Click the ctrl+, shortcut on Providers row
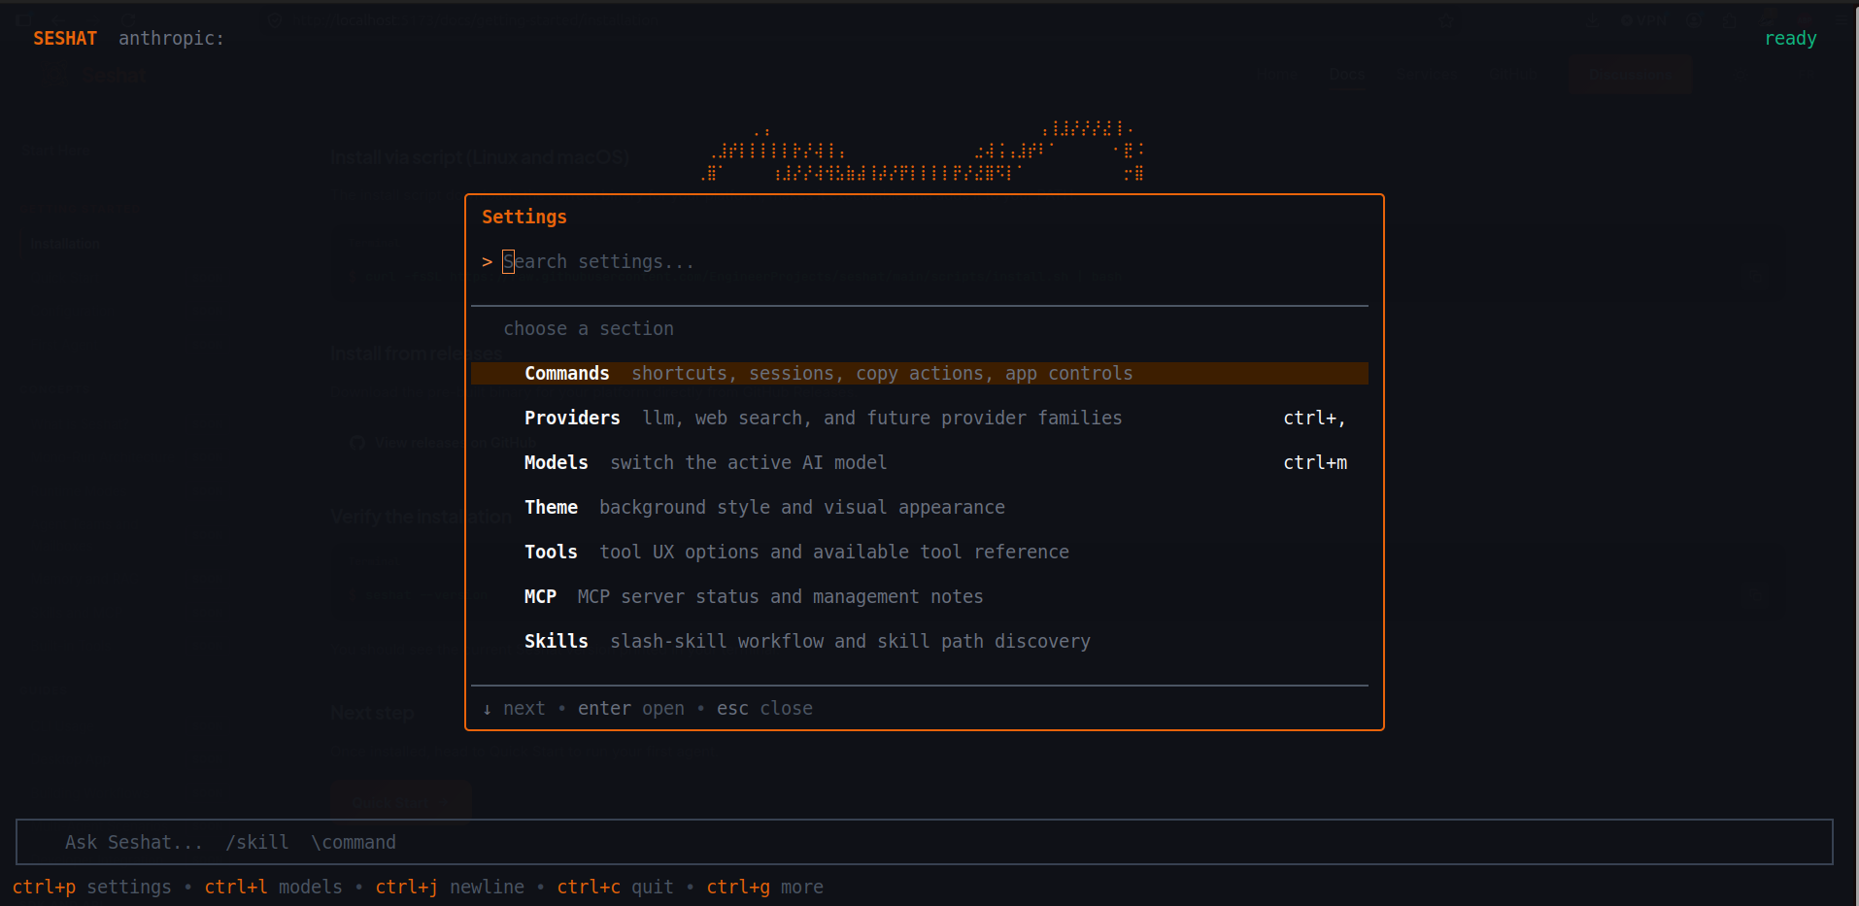Screen dimensions: 1859x906 [x=1314, y=419]
